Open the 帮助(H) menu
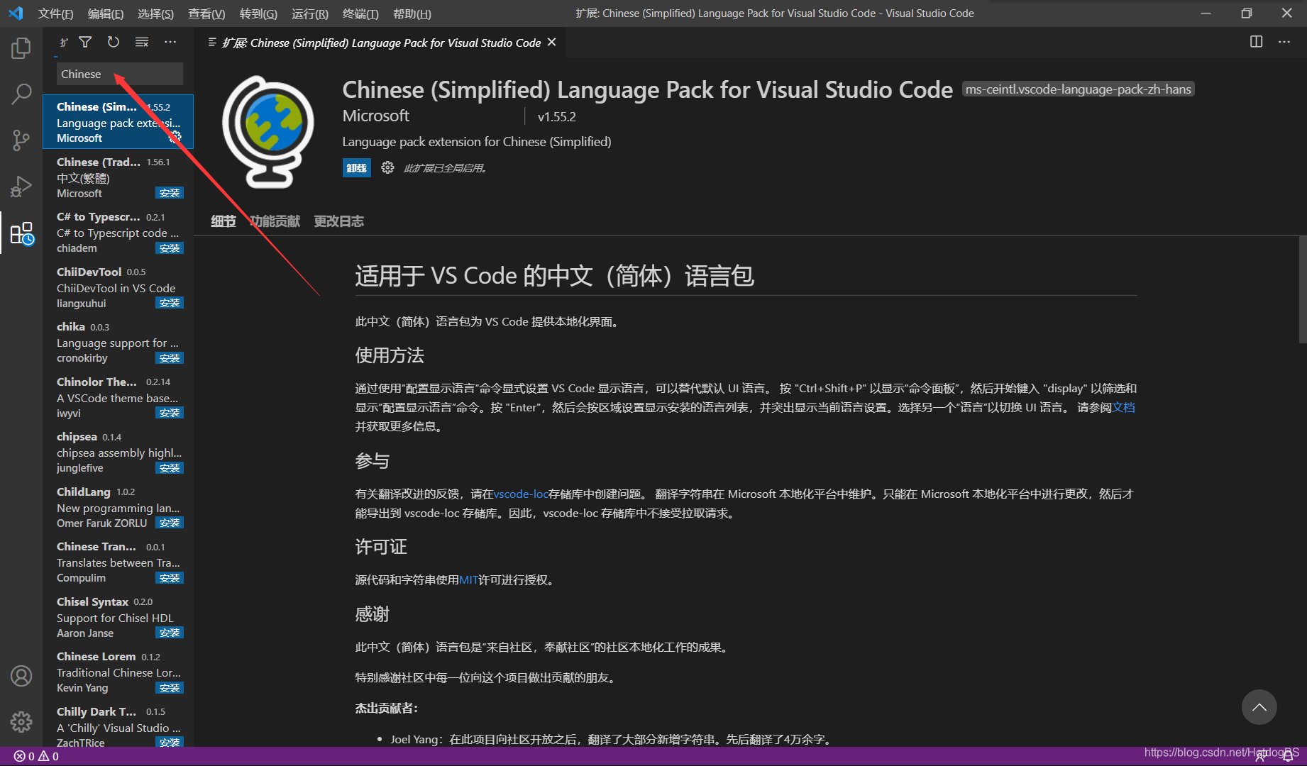This screenshot has height=766, width=1307. pos(412,13)
